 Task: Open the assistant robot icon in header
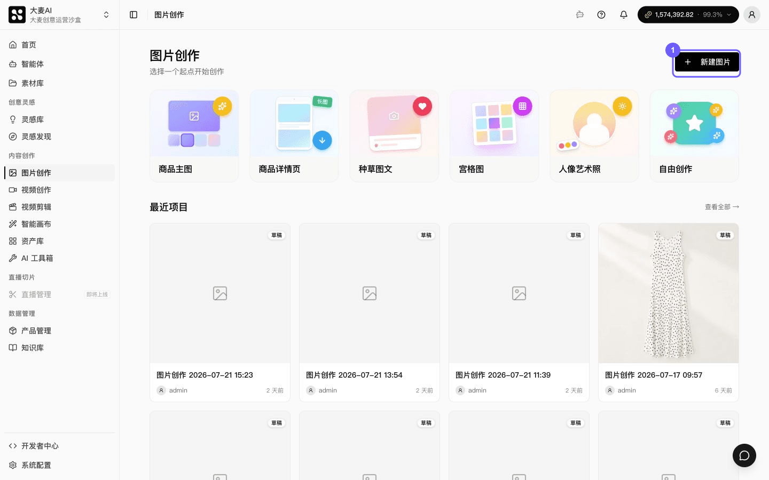(580, 15)
